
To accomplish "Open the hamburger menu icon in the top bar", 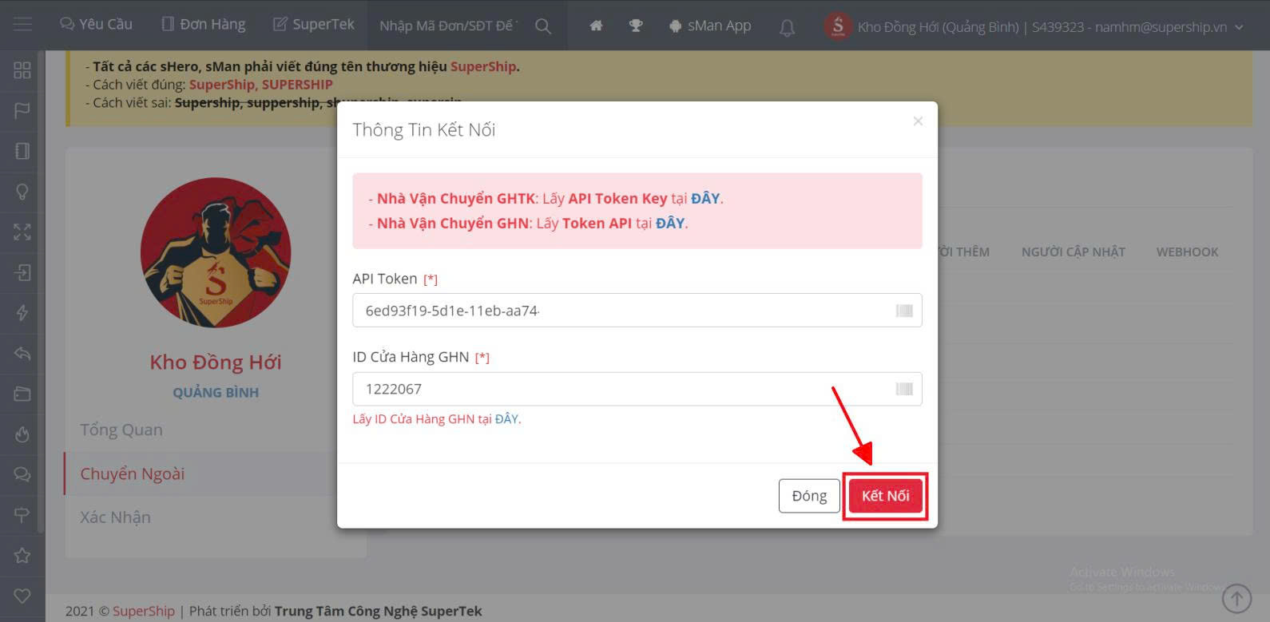I will click(x=22, y=25).
